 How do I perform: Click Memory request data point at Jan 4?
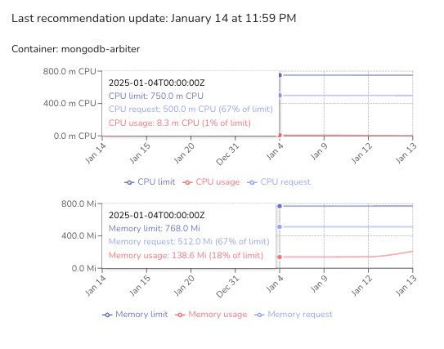(280, 226)
